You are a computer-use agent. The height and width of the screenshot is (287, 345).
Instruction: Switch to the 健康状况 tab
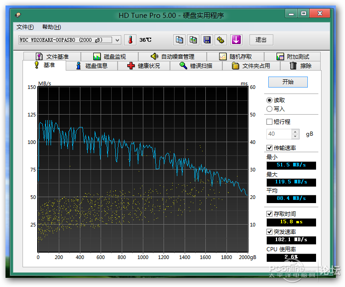click(144, 66)
